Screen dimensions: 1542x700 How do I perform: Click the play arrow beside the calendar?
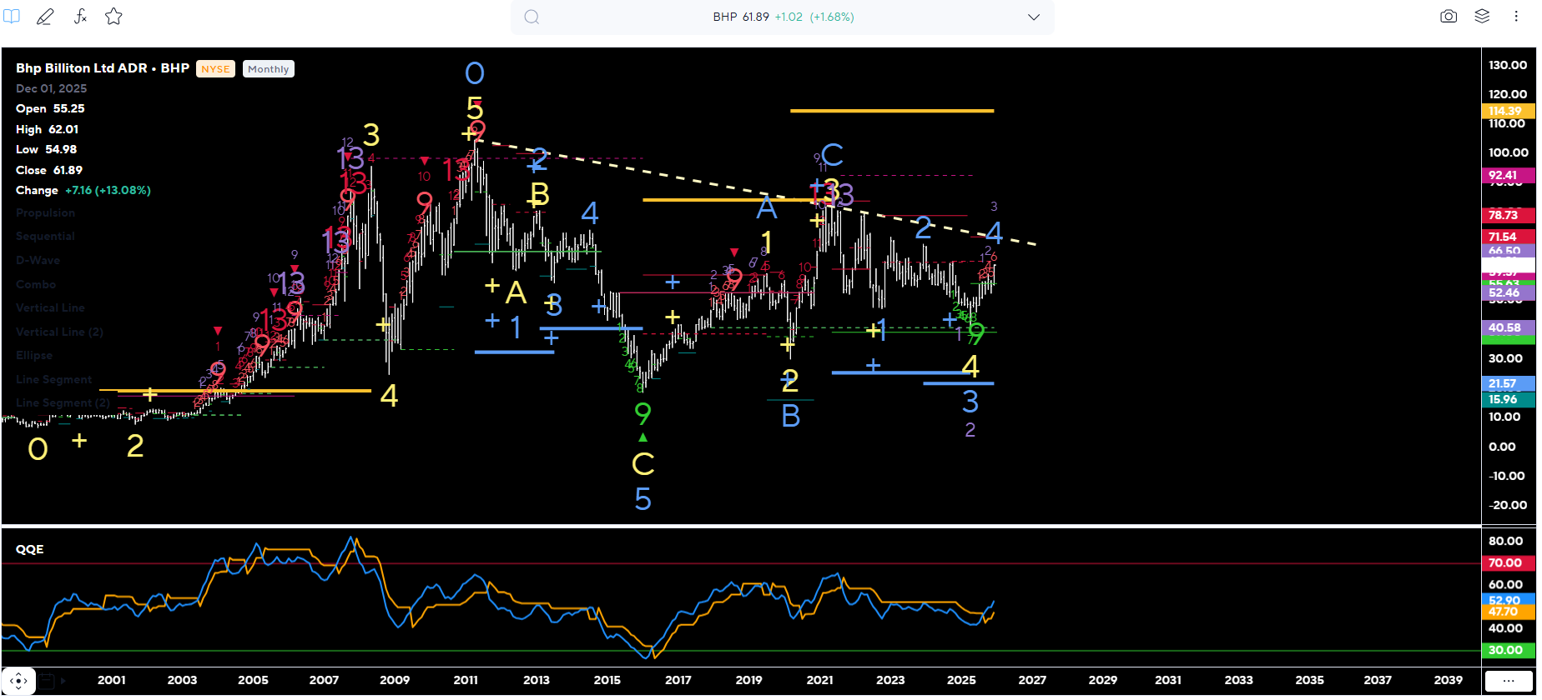tap(63, 681)
